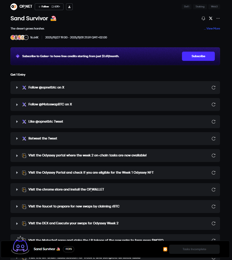Refresh the faucet rBTC task status
Viewport: 232px width, 260px height.
pyautogui.click(x=214, y=207)
